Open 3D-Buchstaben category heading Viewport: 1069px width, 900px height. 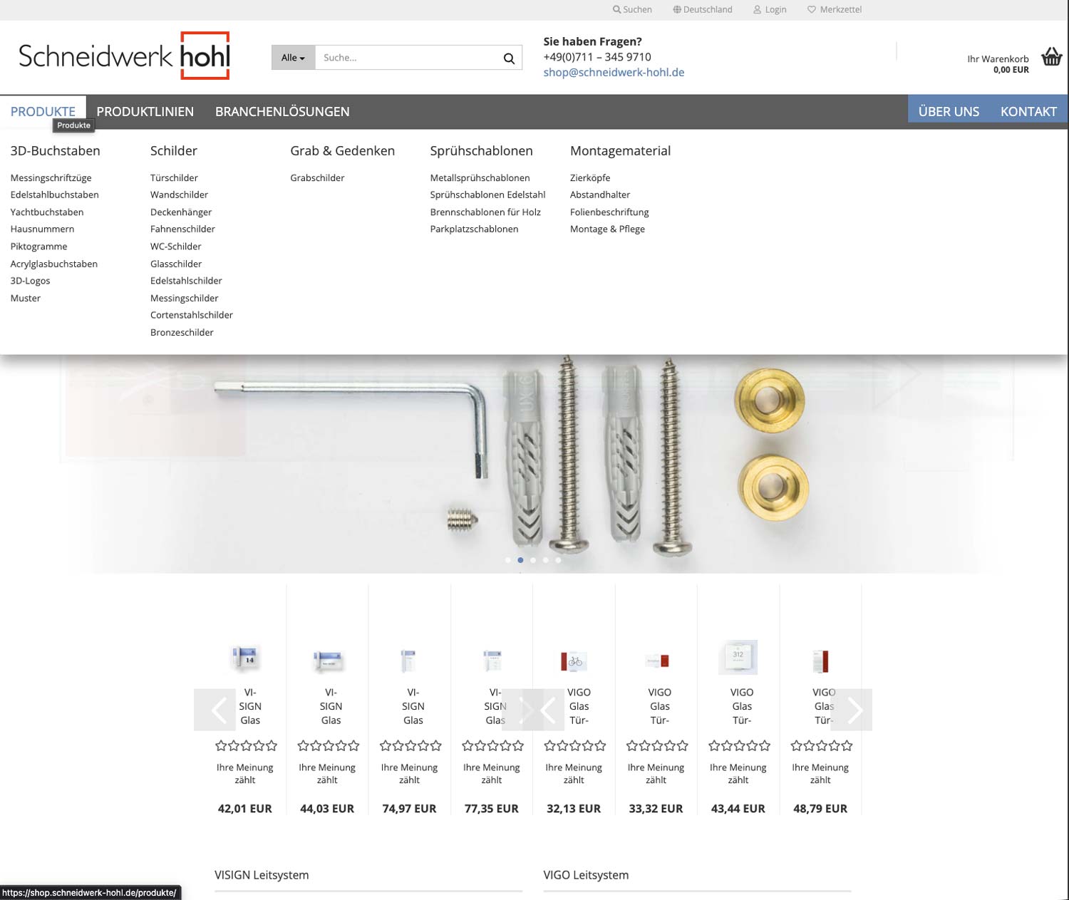pos(55,150)
